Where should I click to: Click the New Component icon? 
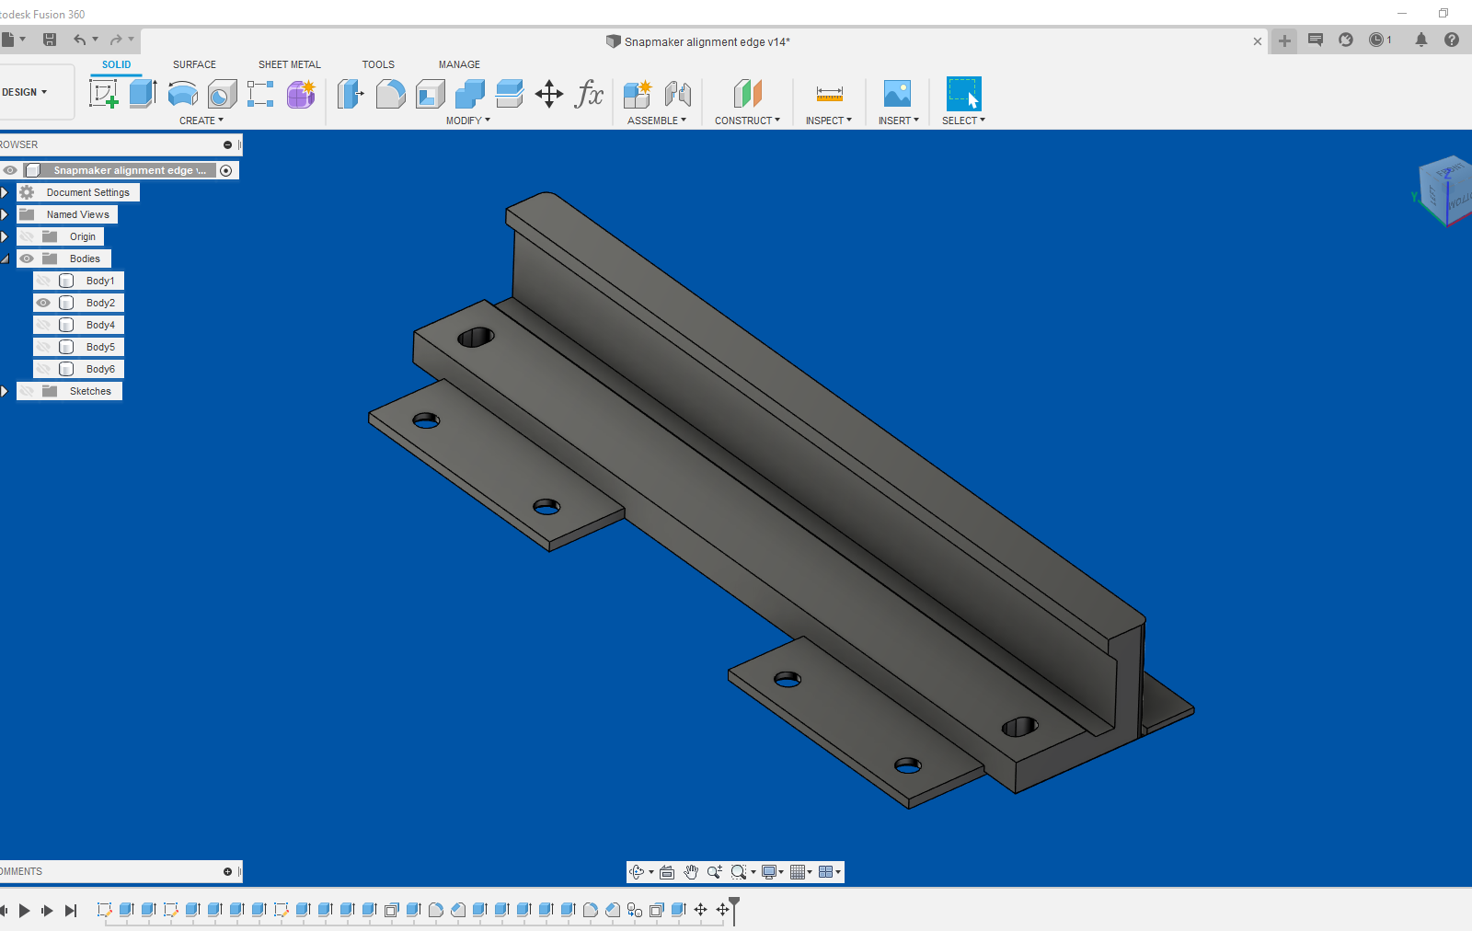[x=638, y=93]
